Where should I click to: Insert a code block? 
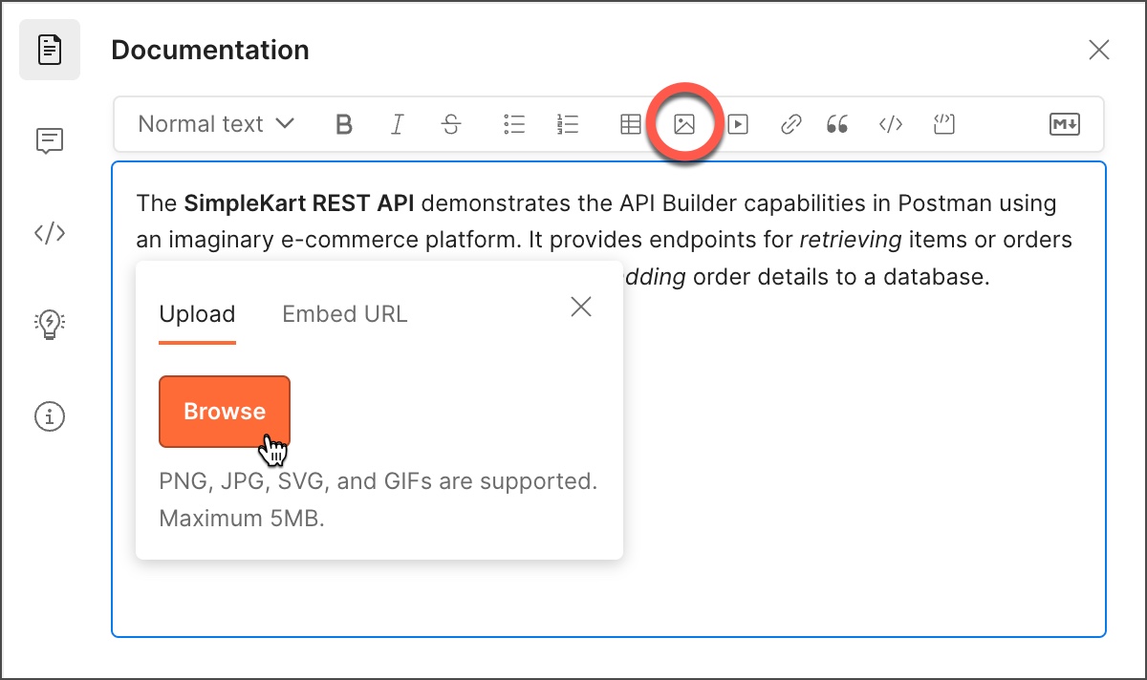pos(944,124)
